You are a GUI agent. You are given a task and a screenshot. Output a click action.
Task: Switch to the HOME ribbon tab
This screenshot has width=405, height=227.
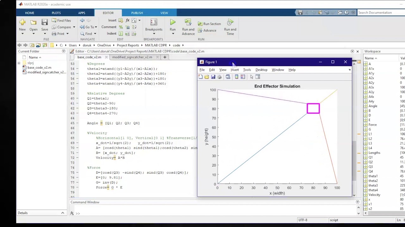(x=29, y=13)
